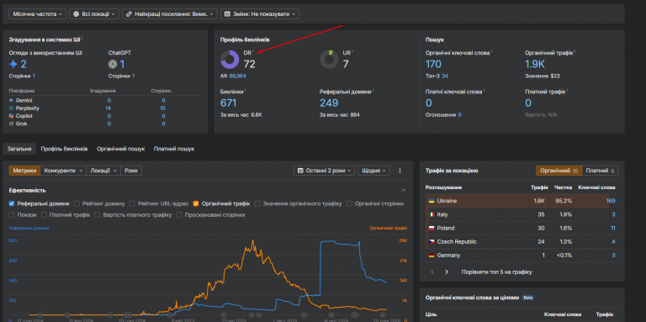Click the globe icon in Всі локації filter
The width and height of the screenshot is (646, 322).
coord(77,14)
